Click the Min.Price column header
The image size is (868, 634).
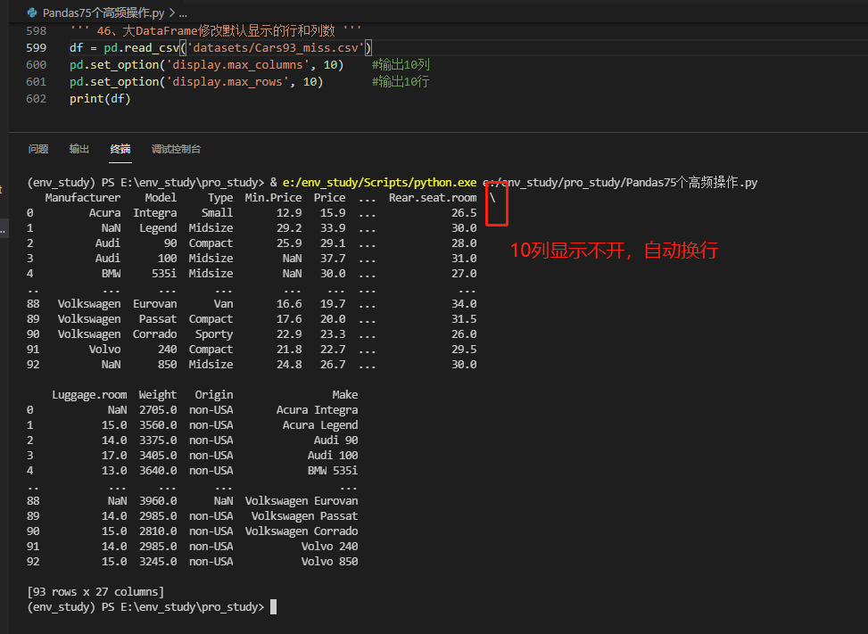coord(273,197)
